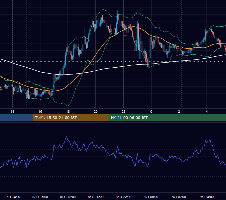Click the "8/31 22:00" date label on lower axis

pyautogui.click(x=124, y=197)
